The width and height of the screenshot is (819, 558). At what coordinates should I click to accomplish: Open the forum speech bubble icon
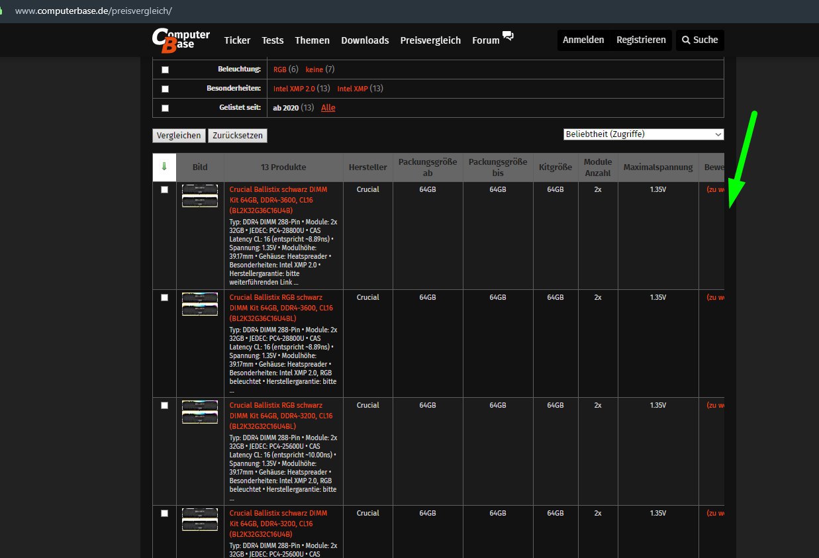(508, 36)
